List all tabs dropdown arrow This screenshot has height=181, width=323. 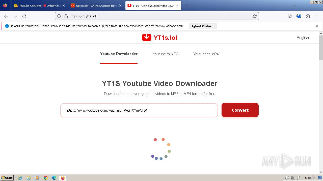coord(294,6)
